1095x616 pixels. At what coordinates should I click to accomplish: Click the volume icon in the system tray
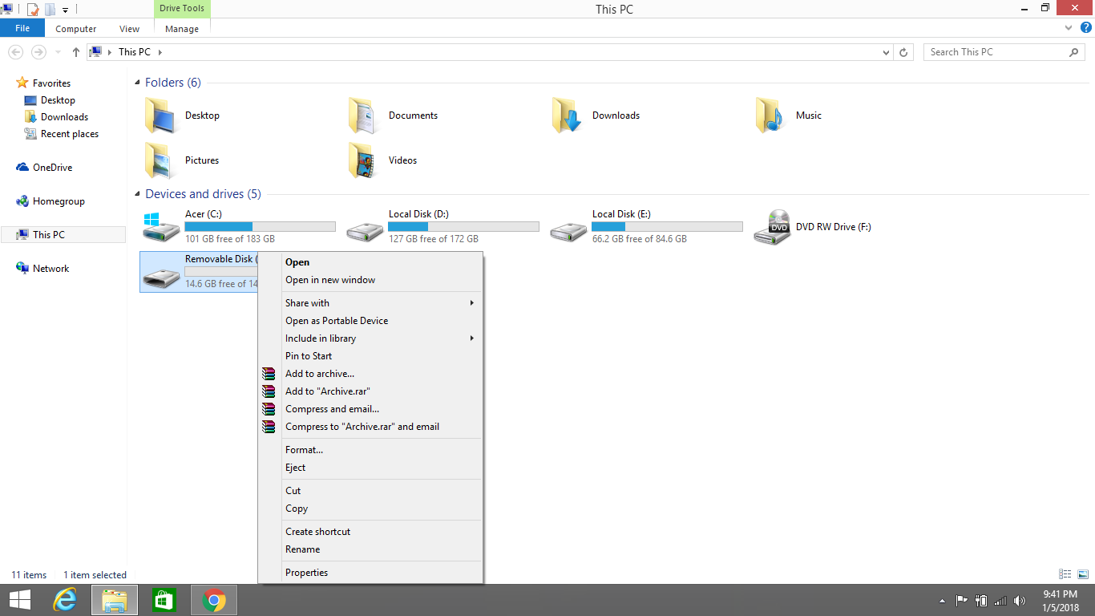[x=1020, y=599]
